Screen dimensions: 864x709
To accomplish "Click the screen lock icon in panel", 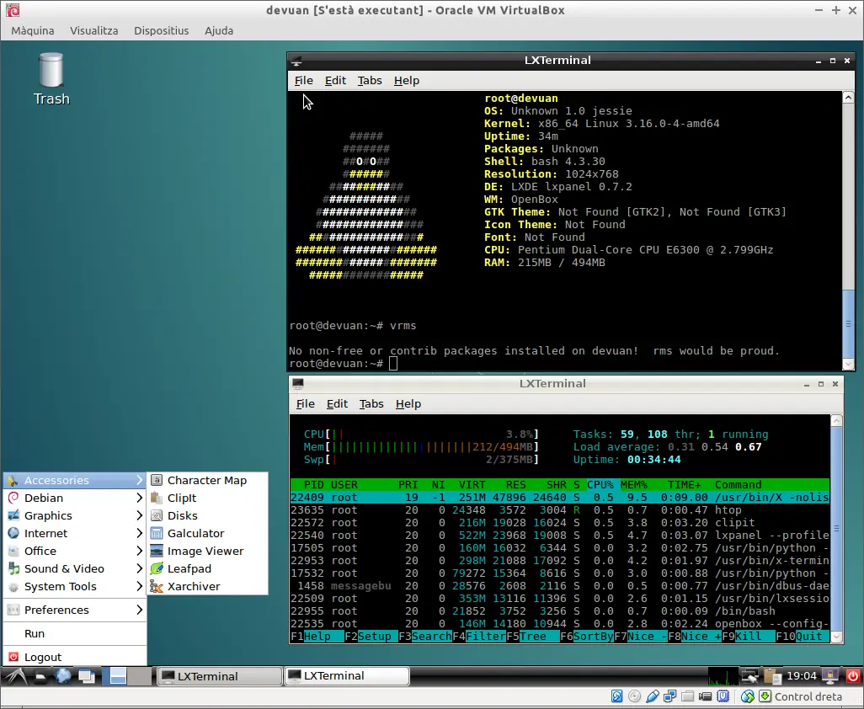I will pyautogui.click(x=829, y=675).
